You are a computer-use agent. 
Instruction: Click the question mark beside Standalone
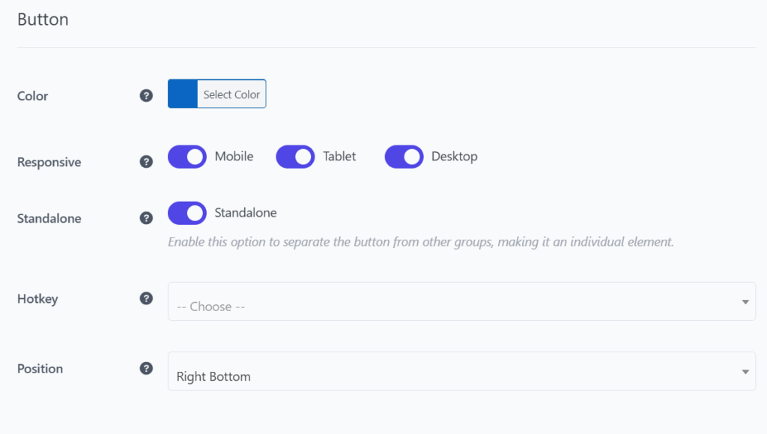coord(146,217)
